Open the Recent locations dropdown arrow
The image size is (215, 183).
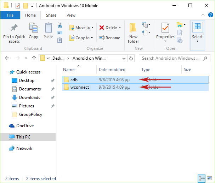click(26, 58)
